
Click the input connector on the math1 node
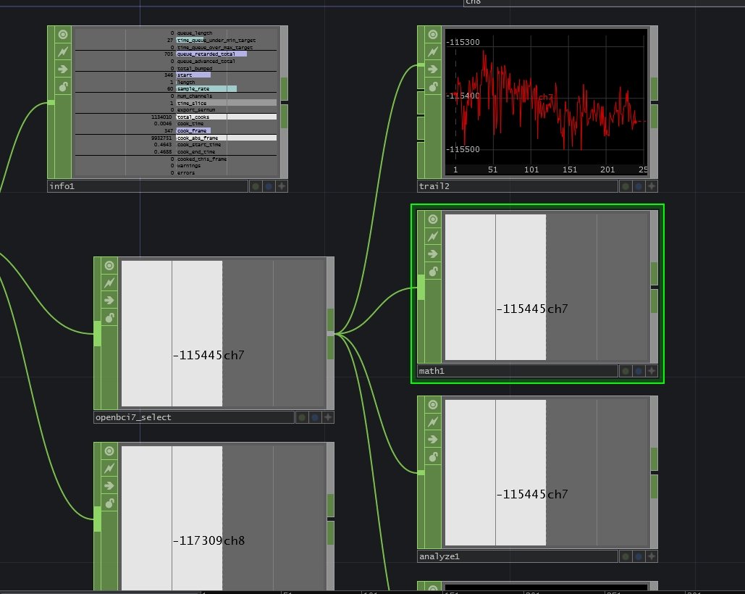420,288
